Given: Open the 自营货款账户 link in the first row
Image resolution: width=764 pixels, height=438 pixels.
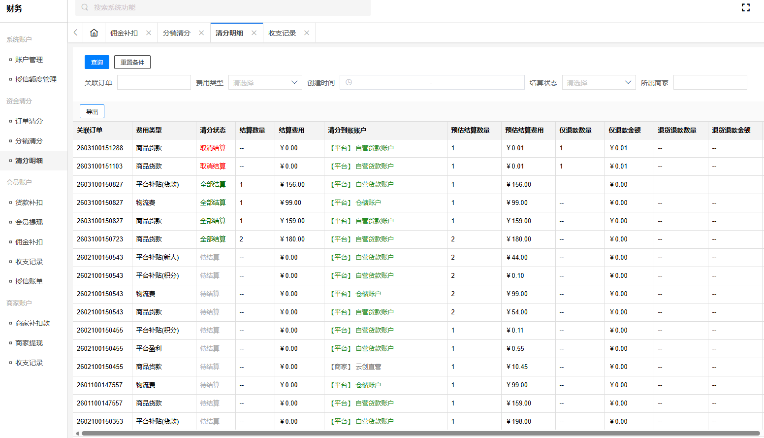Looking at the screenshot, I should coord(375,147).
